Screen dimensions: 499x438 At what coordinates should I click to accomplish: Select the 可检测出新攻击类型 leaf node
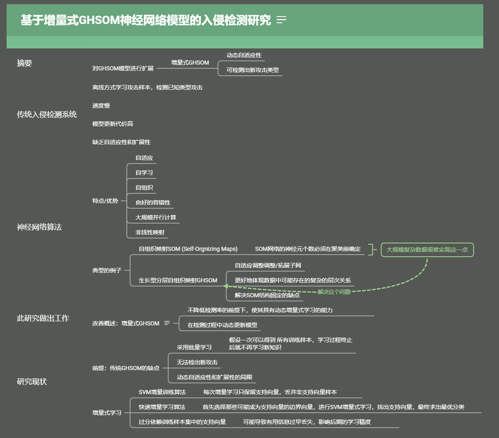pyautogui.click(x=252, y=70)
